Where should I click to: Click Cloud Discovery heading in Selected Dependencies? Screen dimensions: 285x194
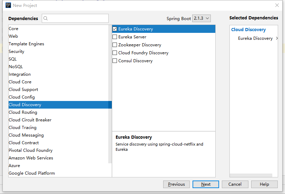pos(248,29)
